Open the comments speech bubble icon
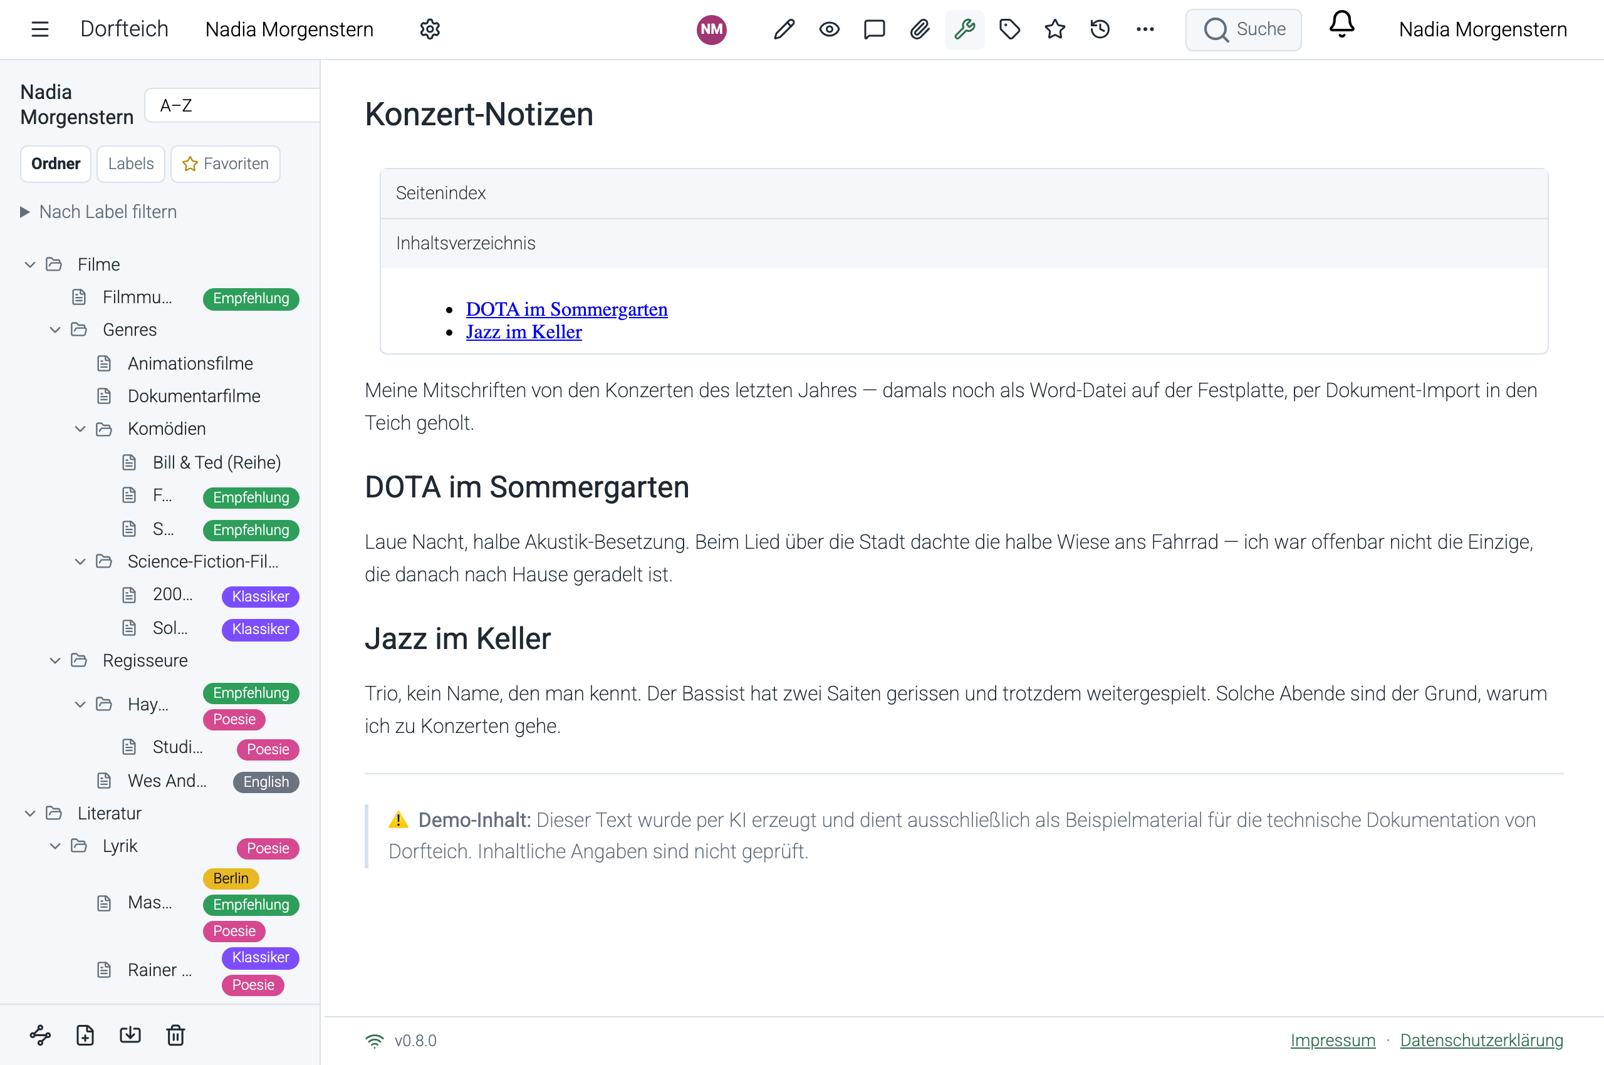This screenshot has height=1065, width=1604. [873, 29]
